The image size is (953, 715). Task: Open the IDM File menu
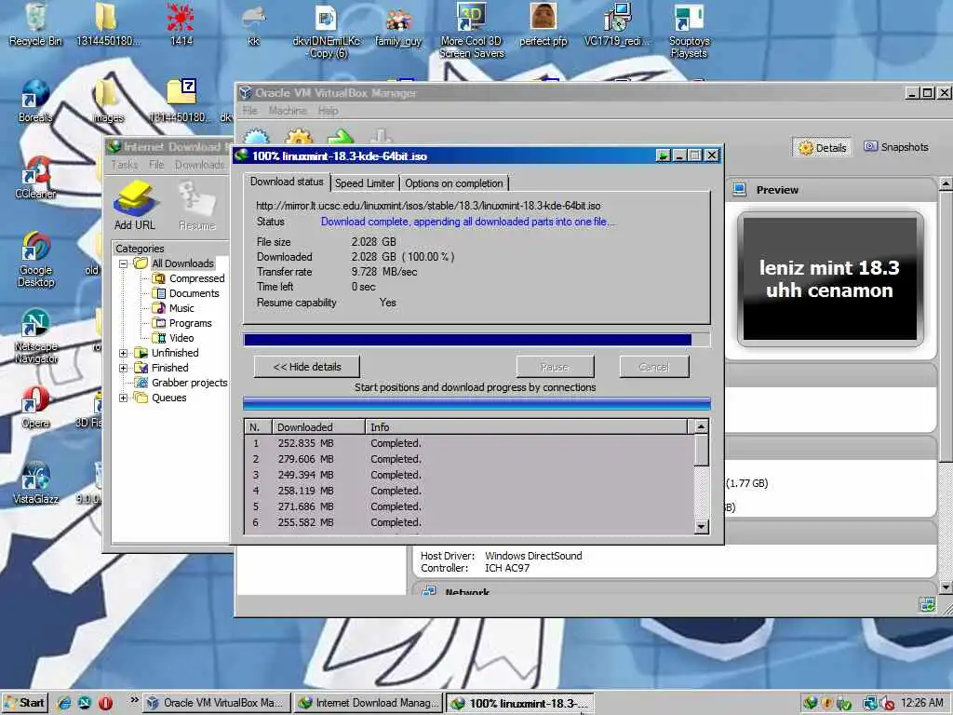[x=156, y=165]
